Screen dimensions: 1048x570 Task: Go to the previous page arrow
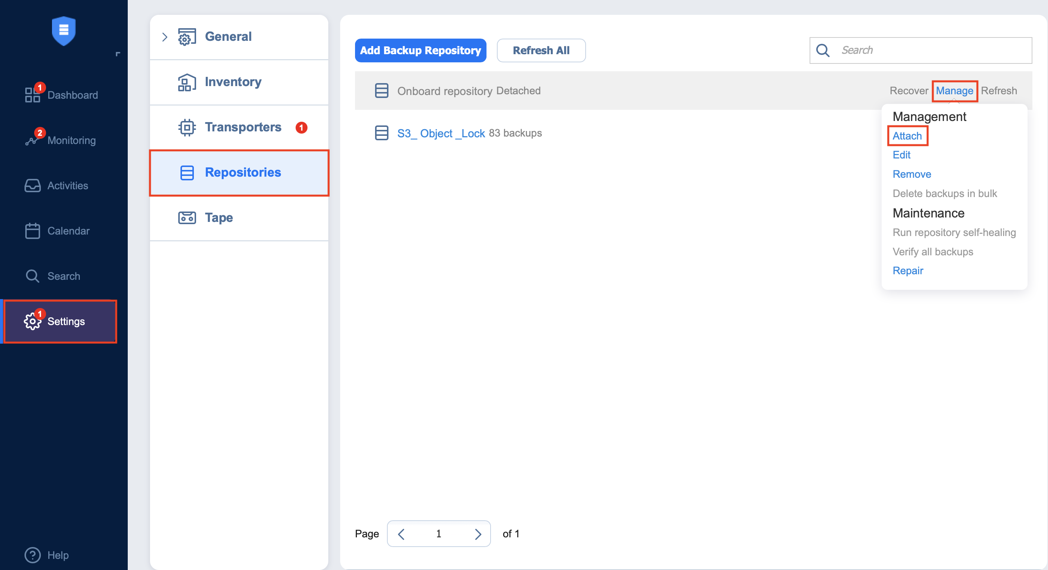(401, 534)
